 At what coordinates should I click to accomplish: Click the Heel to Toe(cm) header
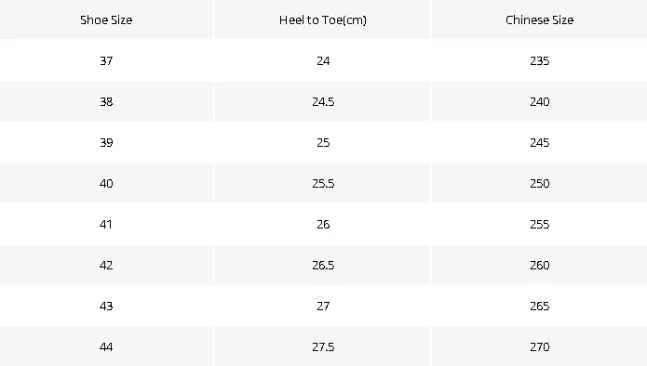(323, 20)
